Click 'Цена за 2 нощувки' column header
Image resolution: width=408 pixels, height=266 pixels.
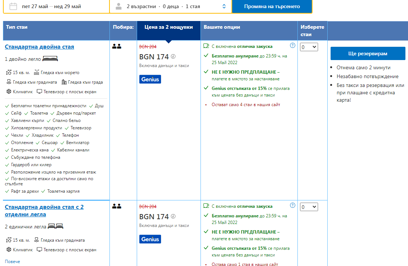[168, 27]
